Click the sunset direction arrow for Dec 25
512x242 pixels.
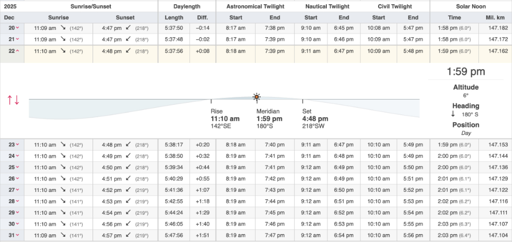129,167
